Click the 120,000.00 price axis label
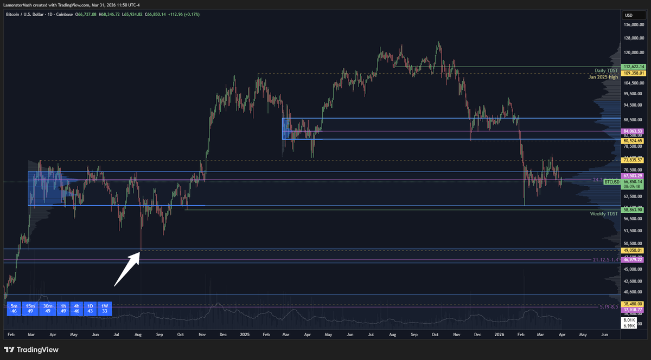651x360 pixels. 635,53
